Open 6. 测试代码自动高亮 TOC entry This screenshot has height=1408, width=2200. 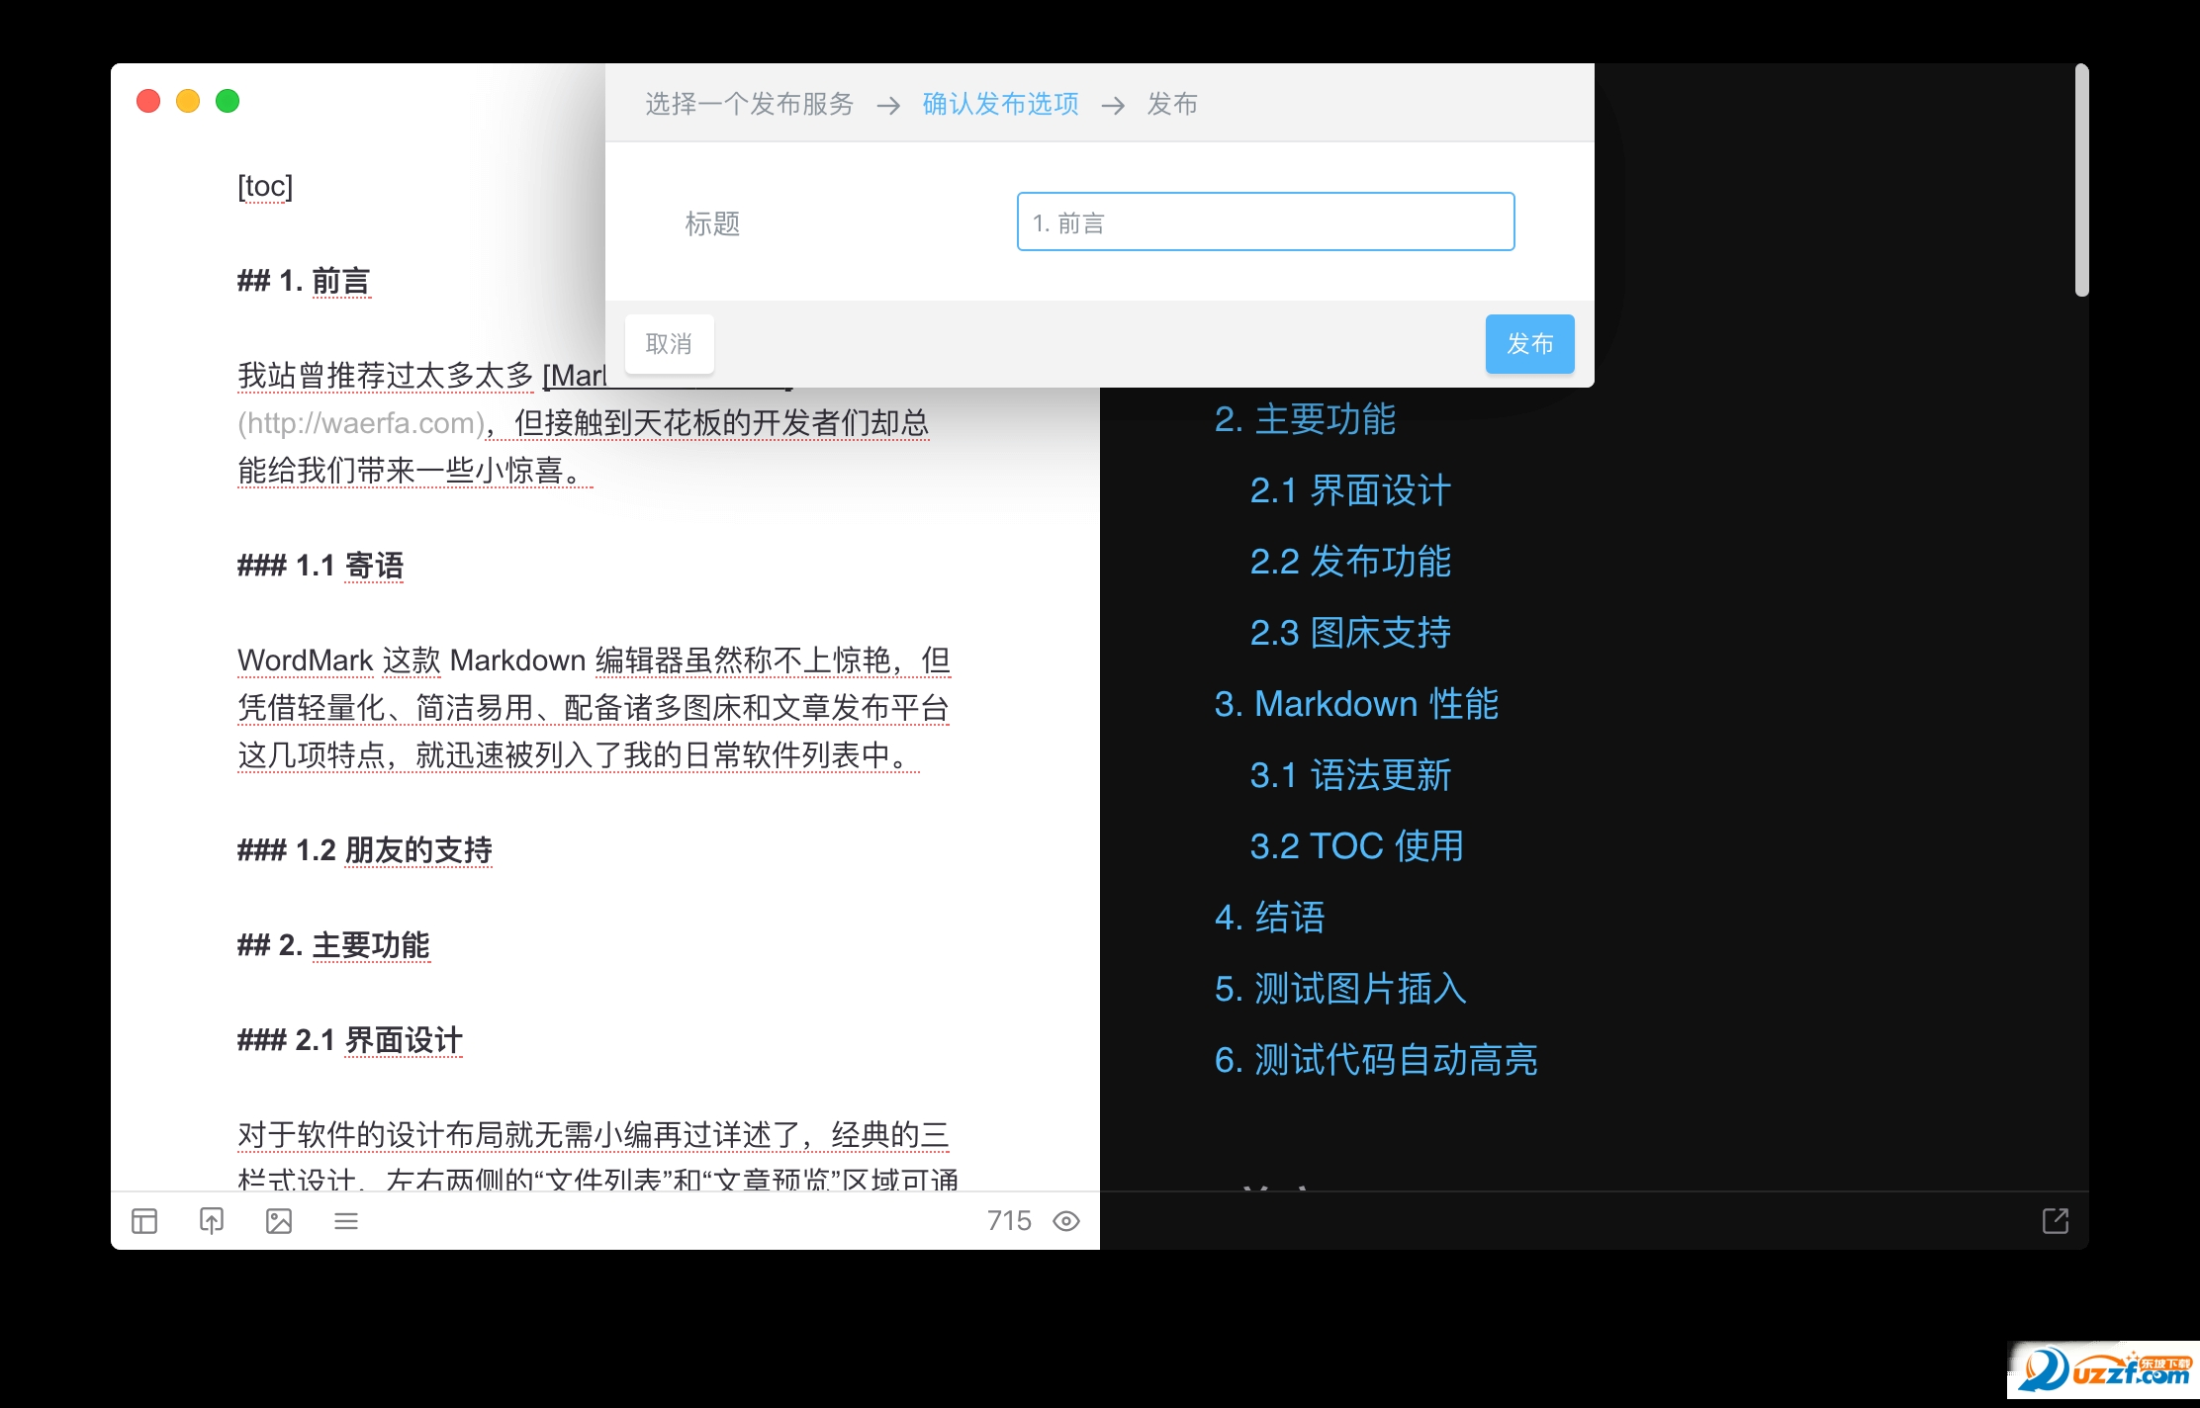(1375, 1060)
